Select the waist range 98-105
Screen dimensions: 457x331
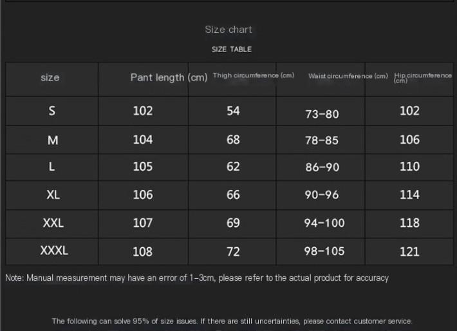(324, 251)
